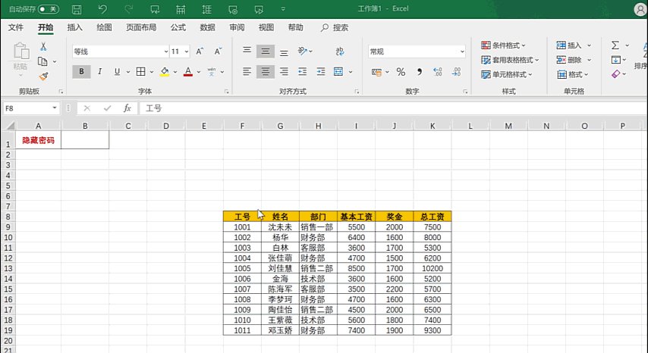Decrease indent icon
Image resolution: width=648 pixels, height=353 pixels.
point(303,72)
